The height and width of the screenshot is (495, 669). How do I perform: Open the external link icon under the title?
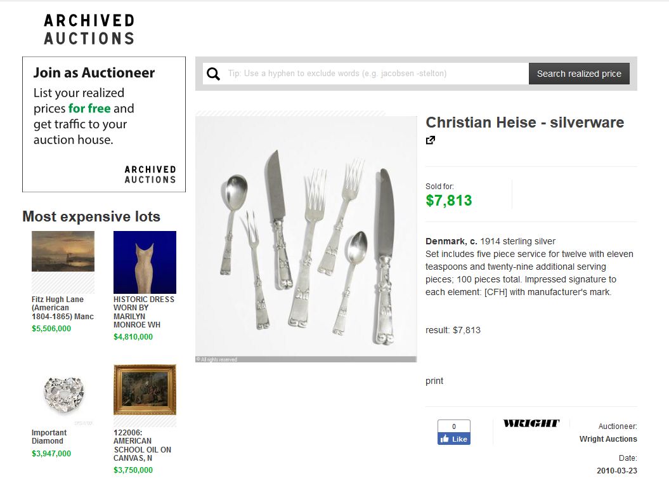[431, 140]
